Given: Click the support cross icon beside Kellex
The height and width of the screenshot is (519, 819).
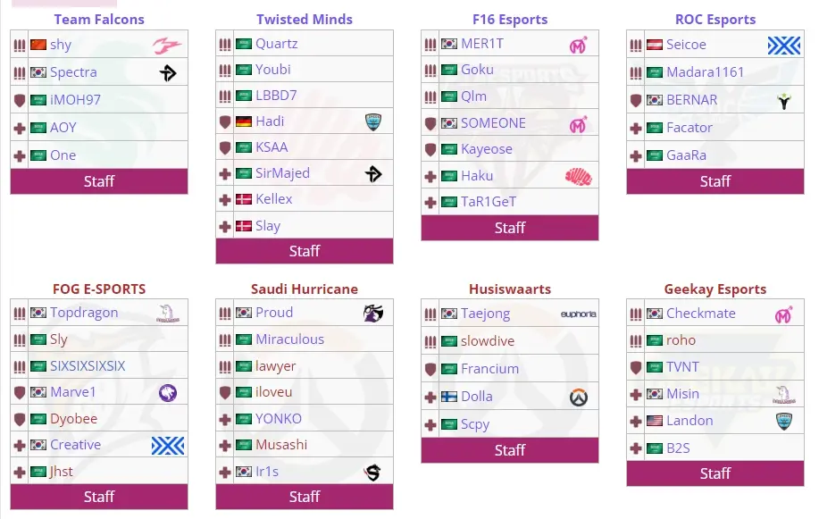Looking at the screenshot, I should point(225,199).
